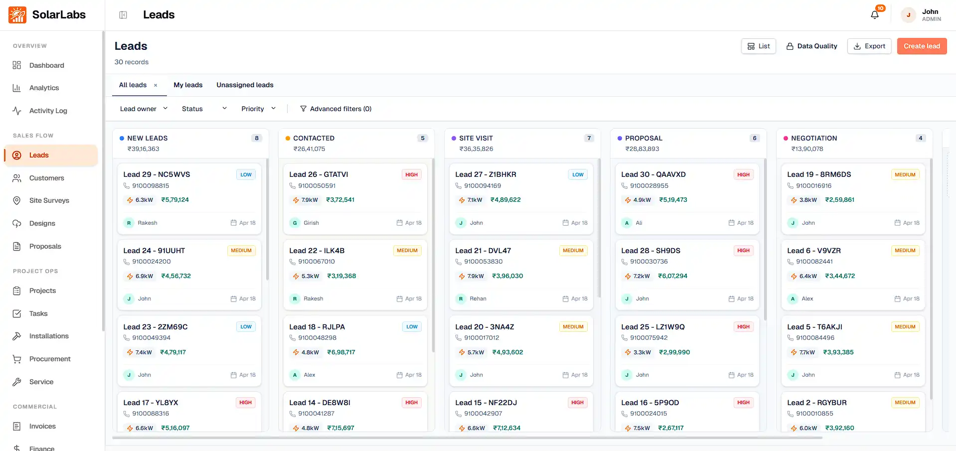Export the leads data
Viewport: 956px width, 451px height.
869,46
